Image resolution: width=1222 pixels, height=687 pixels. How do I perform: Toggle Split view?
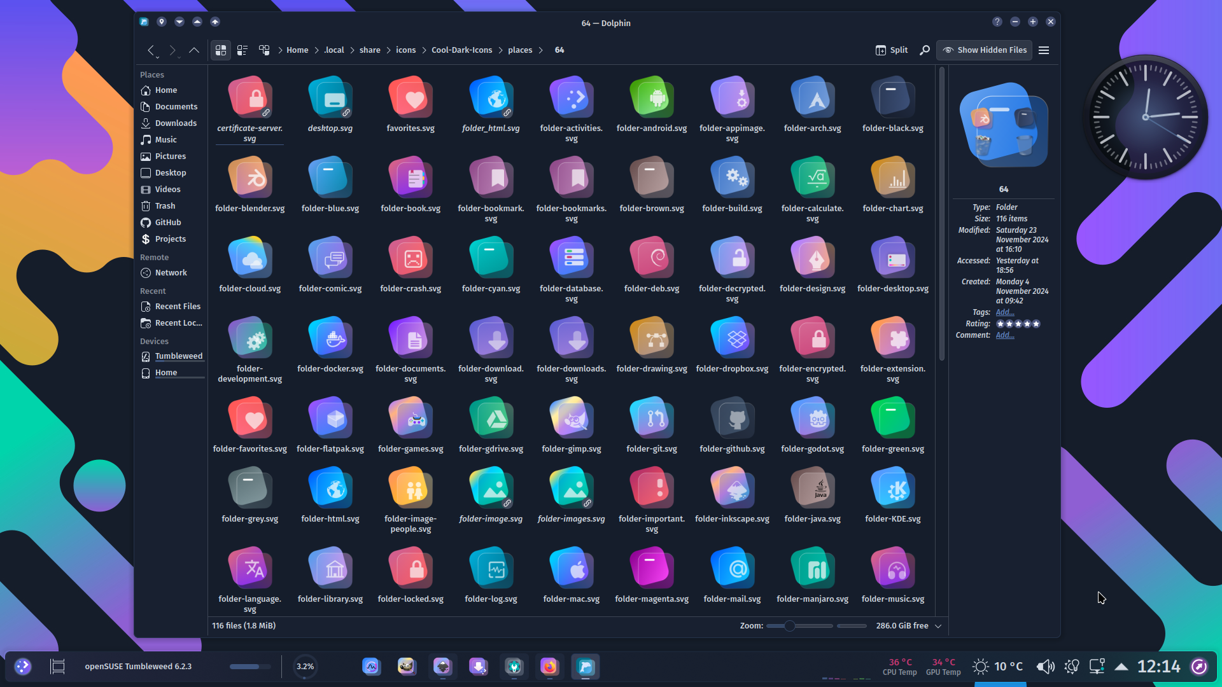[x=892, y=50]
